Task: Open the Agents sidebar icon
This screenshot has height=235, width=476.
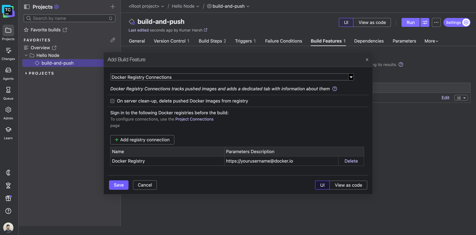Action: [8, 70]
